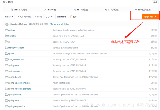The width and height of the screenshot is (160, 110).
Task: Open the Web IDE button
Action: click(61, 17)
